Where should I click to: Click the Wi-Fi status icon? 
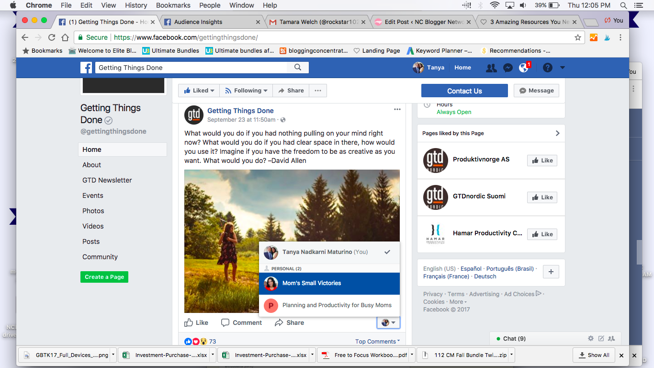pyautogui.click(x=495, y=5)
